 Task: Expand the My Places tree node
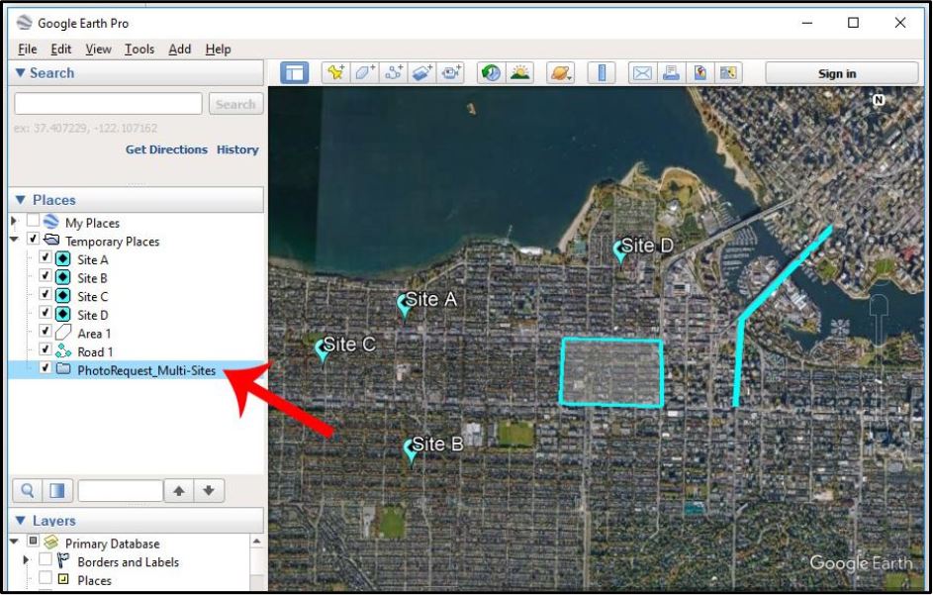14,222
